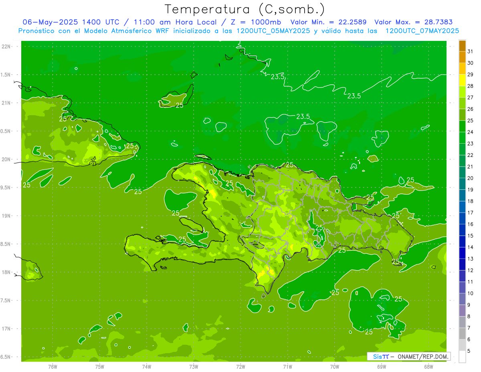Image resolution: width=481 pixels, height=372 pixels.
Task: Pick the teal colorbar band between 19 and 20
Action: pyautogui.click(x=462, y=184)
